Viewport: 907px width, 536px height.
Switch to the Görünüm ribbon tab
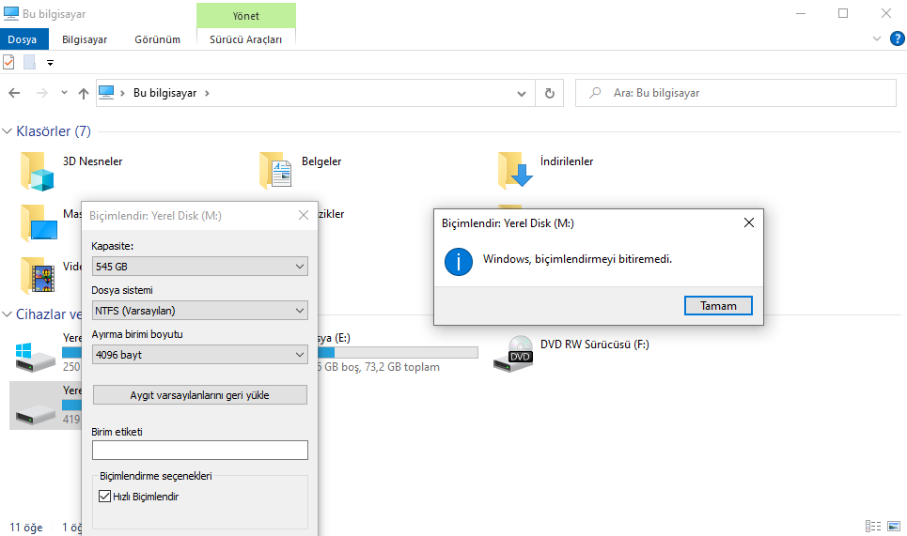(x=157, y=39)
